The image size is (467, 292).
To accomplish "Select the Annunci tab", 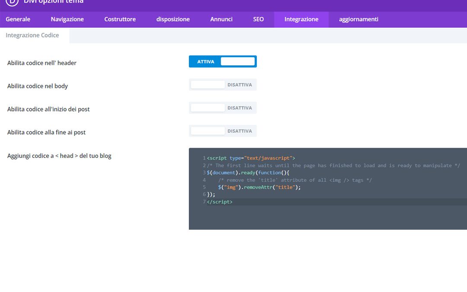I will pos(221,19).
